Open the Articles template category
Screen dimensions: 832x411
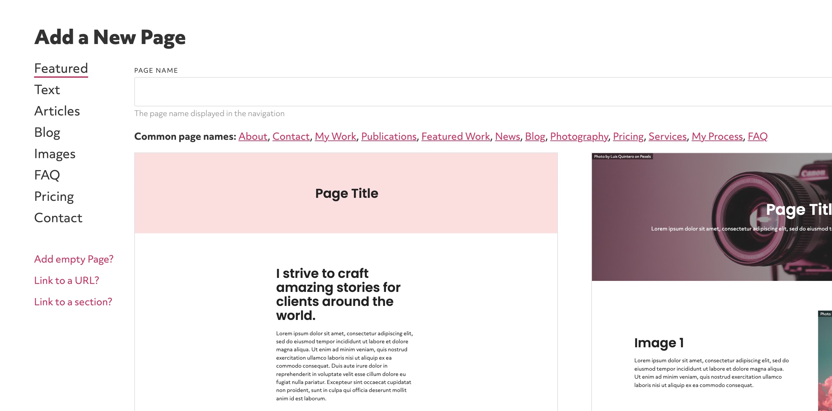point(57,111)
